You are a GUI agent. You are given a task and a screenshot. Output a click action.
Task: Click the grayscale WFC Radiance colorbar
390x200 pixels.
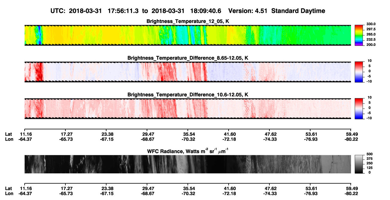(359, 164)
